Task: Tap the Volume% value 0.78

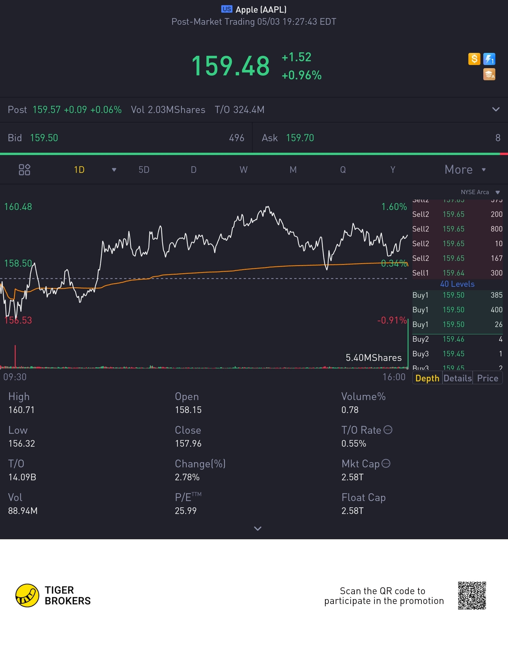Action: tap(350, 410)
